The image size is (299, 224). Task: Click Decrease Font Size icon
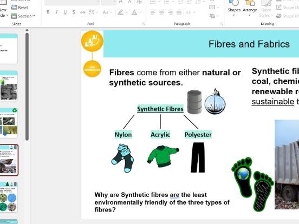coord(129,2)
